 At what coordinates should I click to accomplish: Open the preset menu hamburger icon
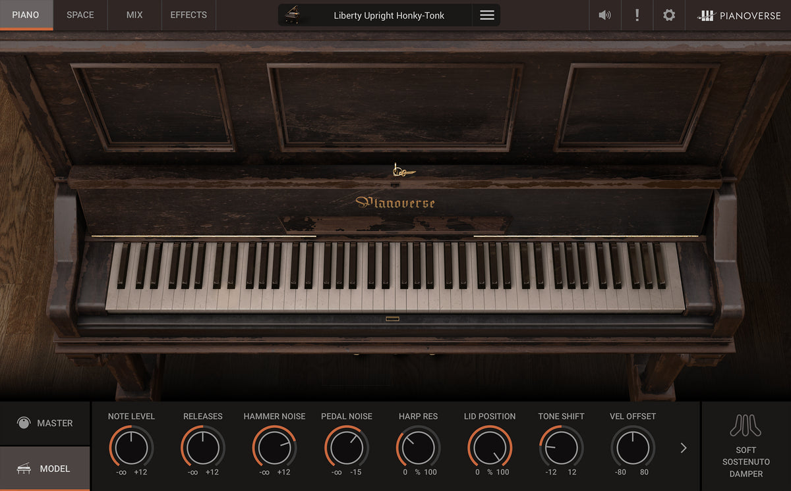(487, 15)
